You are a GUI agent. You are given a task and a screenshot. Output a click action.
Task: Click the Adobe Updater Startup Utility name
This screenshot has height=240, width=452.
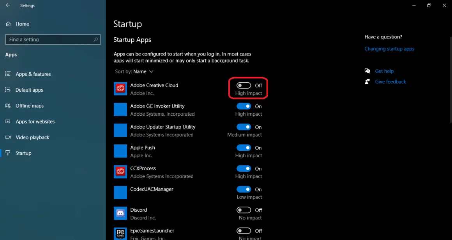[x=163, y=127]
